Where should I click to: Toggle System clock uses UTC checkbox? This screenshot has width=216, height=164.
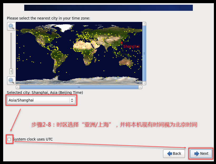pos(9,139)
